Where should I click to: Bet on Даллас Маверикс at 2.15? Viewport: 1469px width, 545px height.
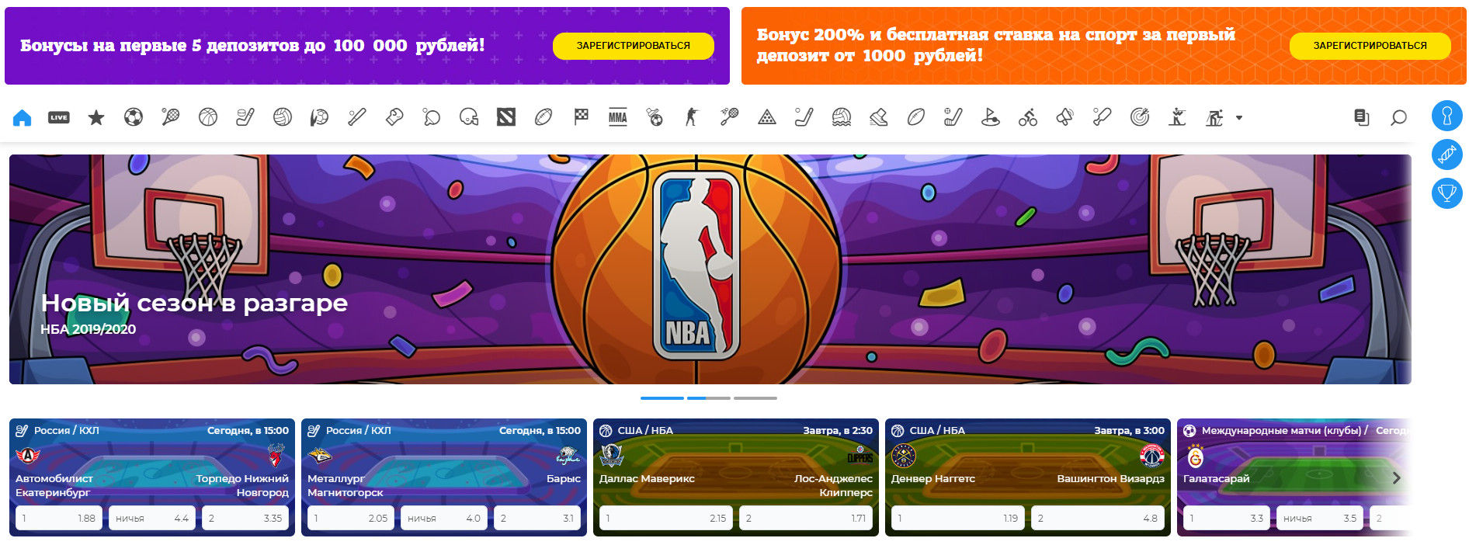coord(666,518)
